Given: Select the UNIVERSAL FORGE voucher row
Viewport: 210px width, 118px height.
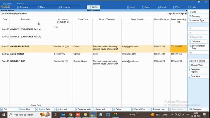Looking at the screenshot, I should [94, 49].
